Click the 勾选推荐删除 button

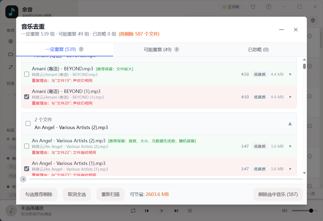(39, 194)
